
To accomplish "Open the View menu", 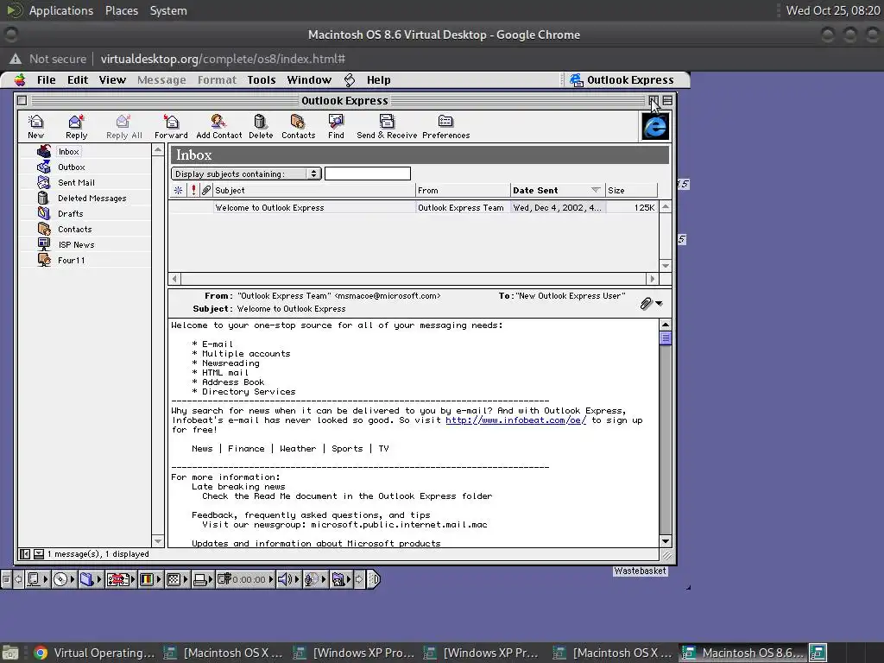I will 112,80.
